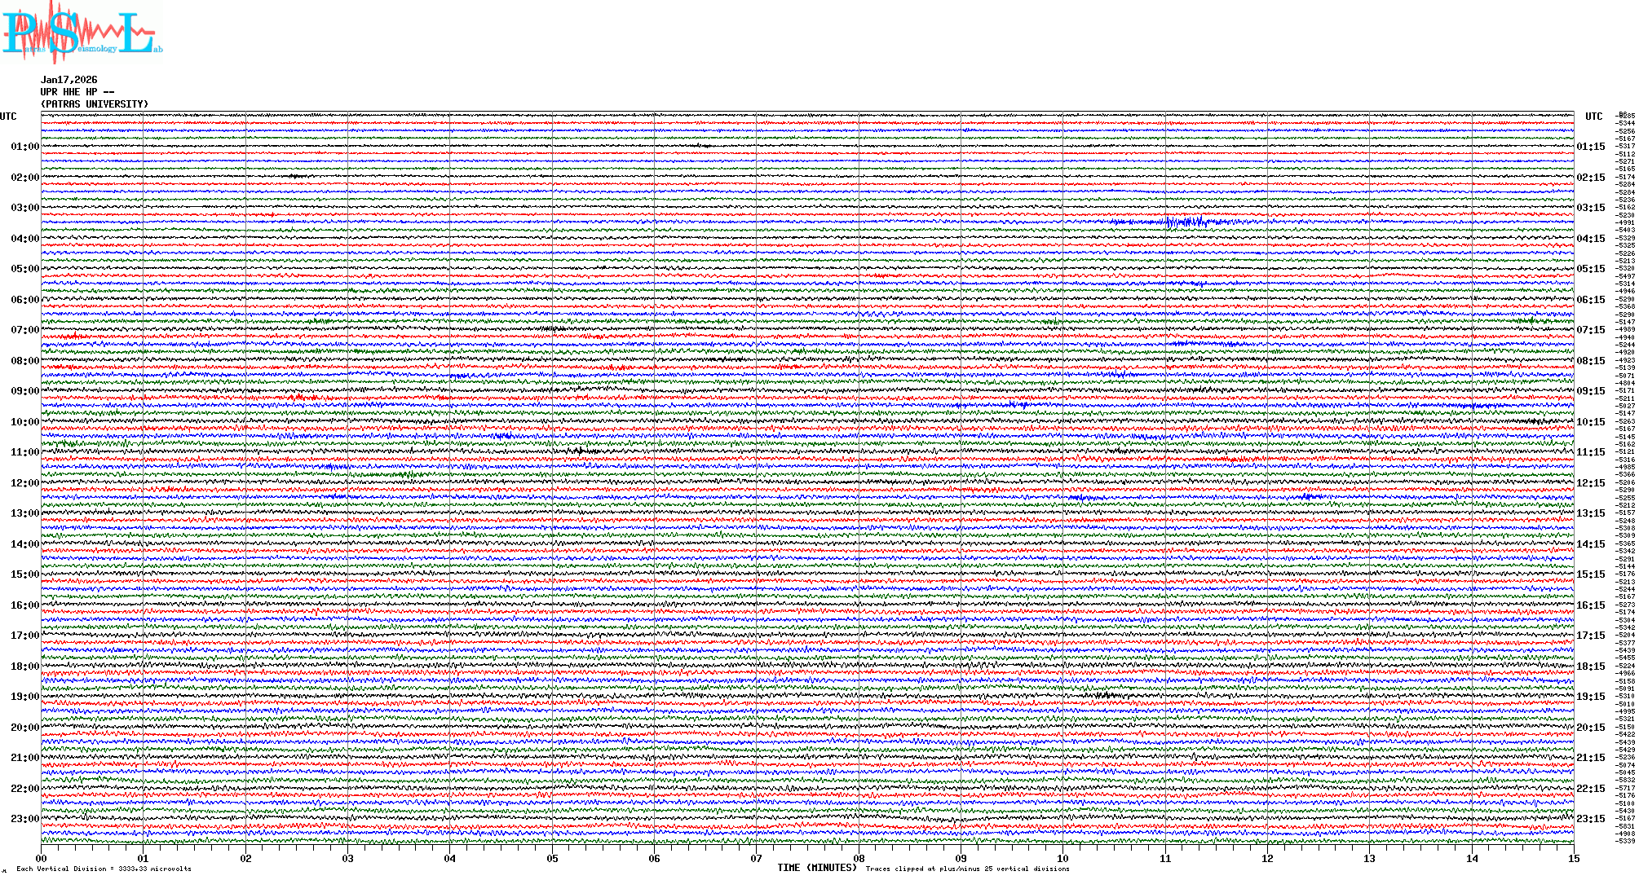Click the 23:00 row label on left
Viewport: 1639px width, 880px height.
(24, 819)
